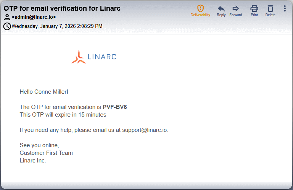Open the support@linarc.io email link

click(x=145, y=130)
